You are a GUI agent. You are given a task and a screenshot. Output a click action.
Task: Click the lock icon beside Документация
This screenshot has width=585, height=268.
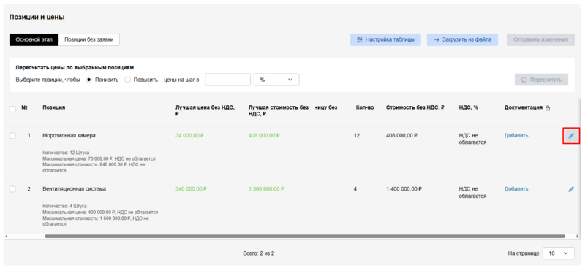(548, 108)
